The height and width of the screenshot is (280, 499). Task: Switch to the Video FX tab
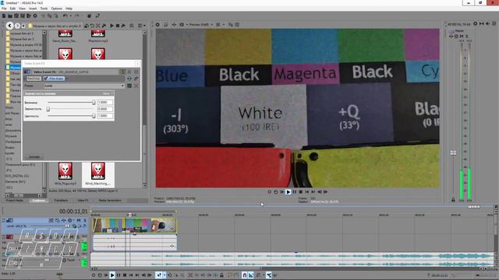pos(83,201)
